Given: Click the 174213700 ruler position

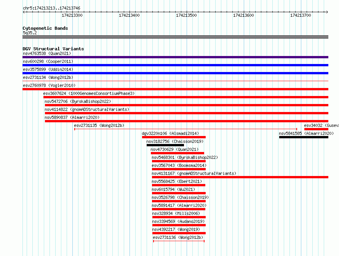Looking at the screenshot, I should point(301,15).
